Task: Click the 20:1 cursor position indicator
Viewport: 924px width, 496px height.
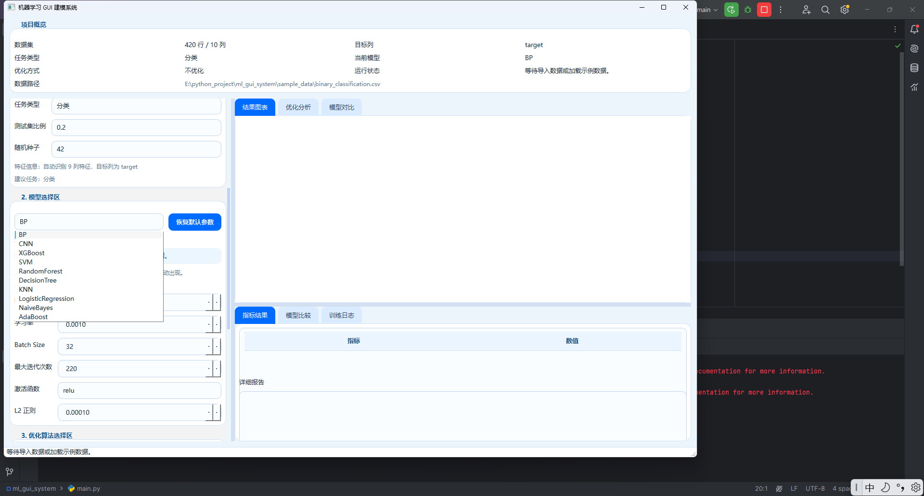Action: pos(761,488)
